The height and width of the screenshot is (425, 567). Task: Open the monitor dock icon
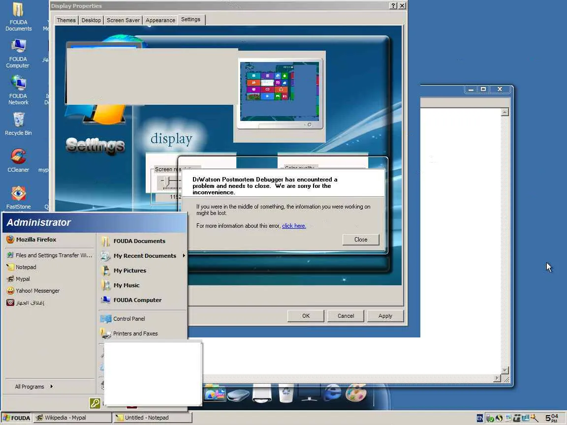point(310,393)
